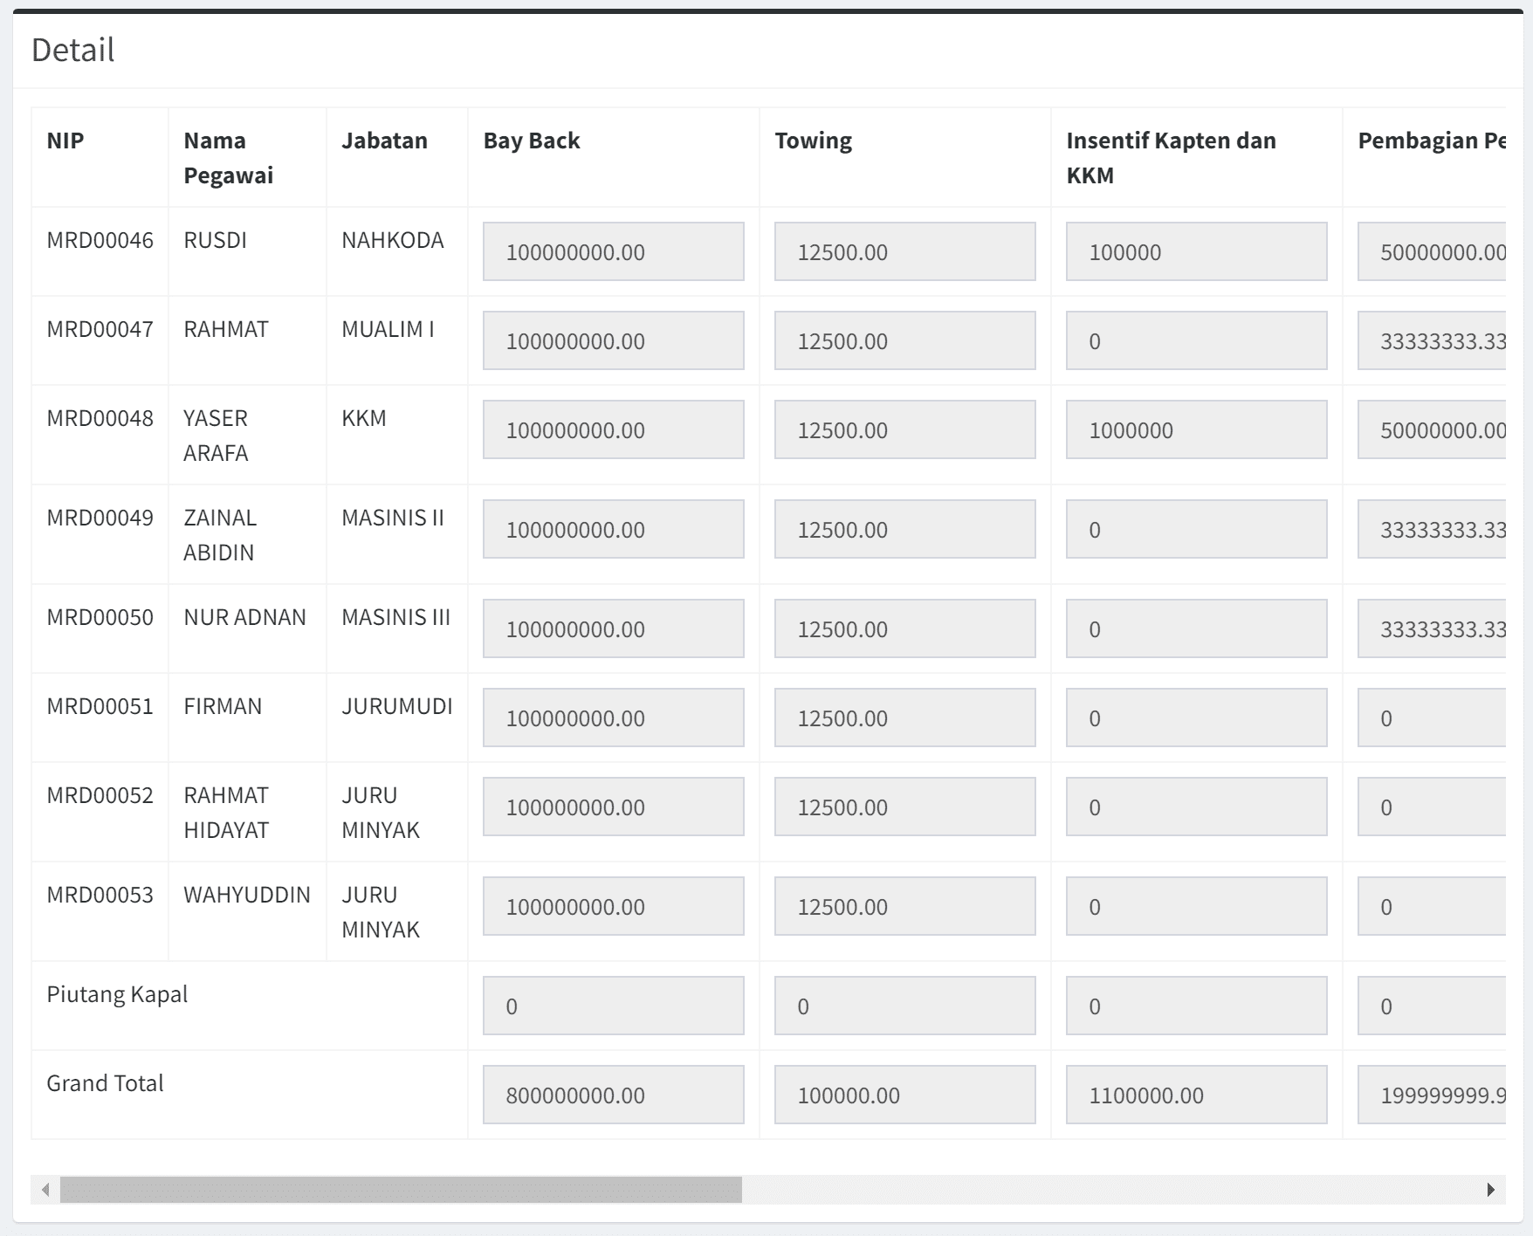Click Grand Total Bay Back field
The image size is (1533, 1236).
[x=613, y=1095]
